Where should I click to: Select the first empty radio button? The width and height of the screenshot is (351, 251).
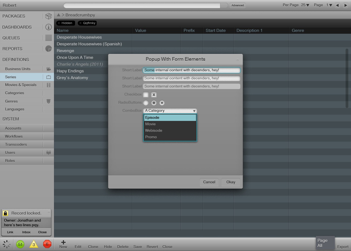click(146, 103)
